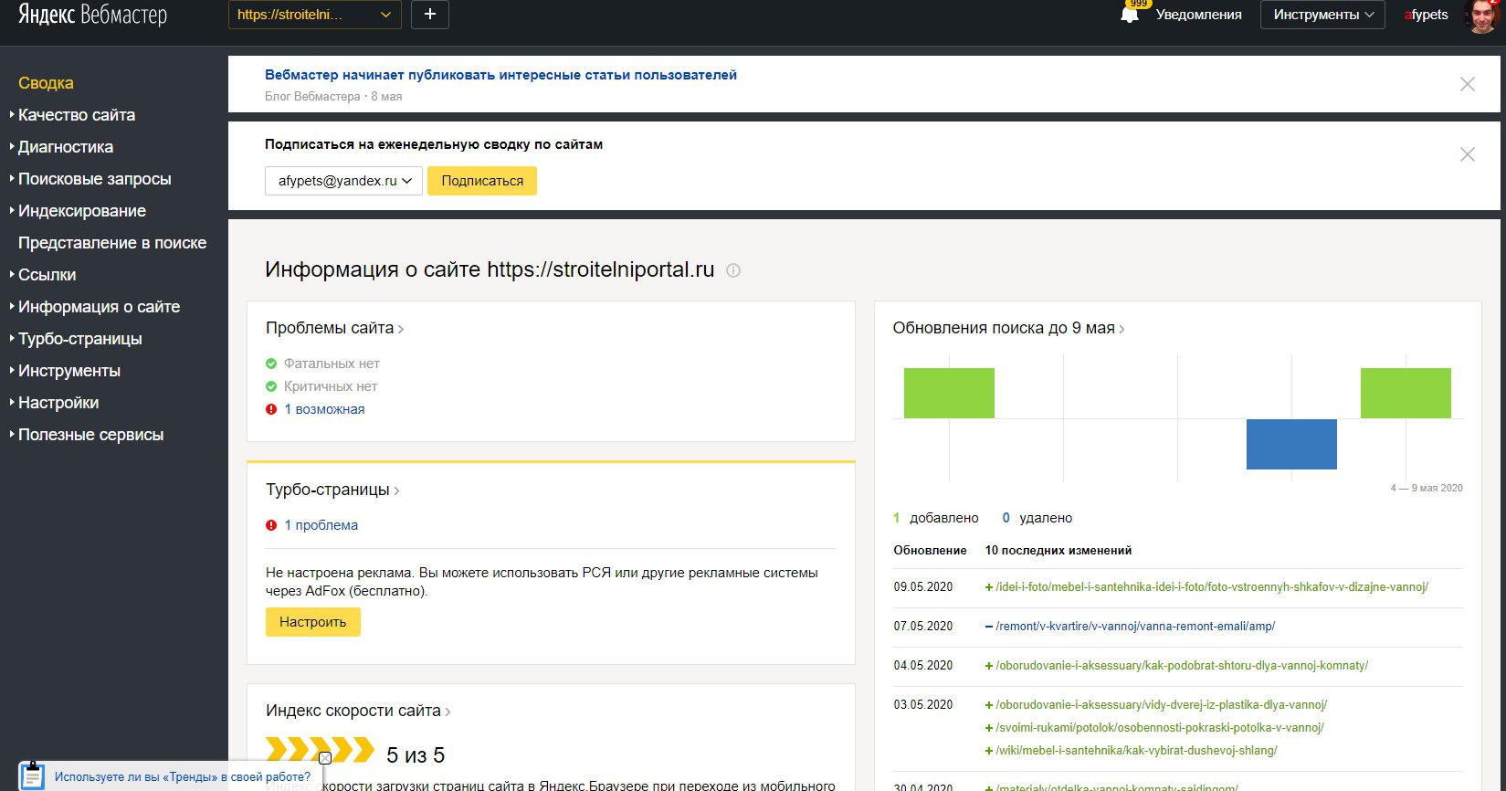Click the 0 удалено counter

[1037, 518]
